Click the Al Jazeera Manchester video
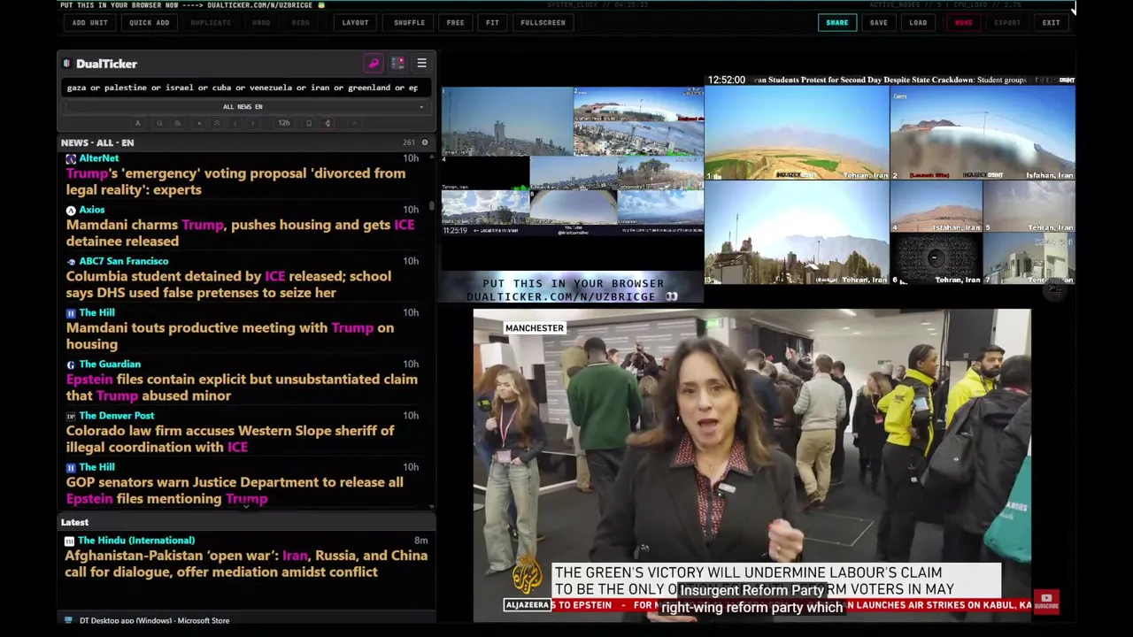Image resolution: width=1133 pixels, height=637 pixels. coord(751,464)
